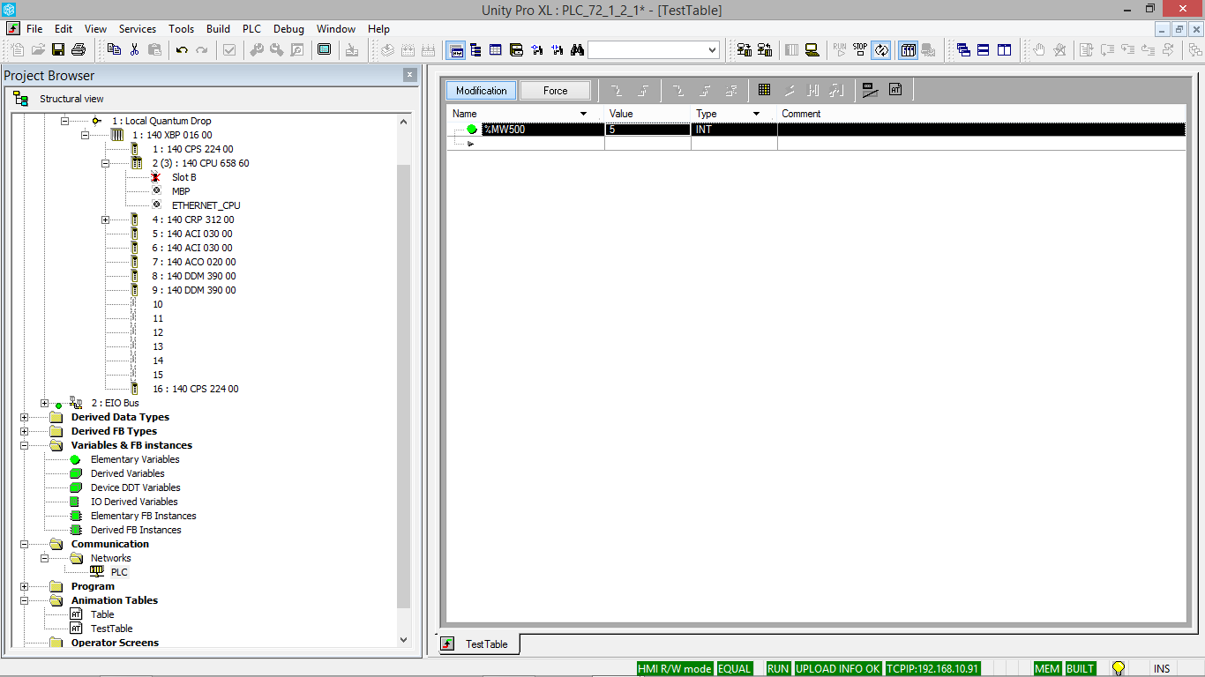Click the tile vertically icon

click(1004, 49)
